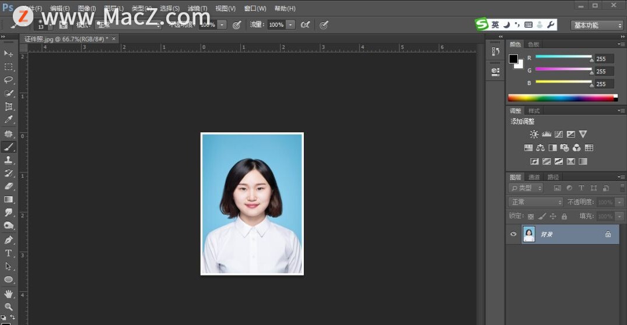The image size is (627, 325).
Task: Add a Hue/Saturation adjustment
Action: [x=528, y=148]
